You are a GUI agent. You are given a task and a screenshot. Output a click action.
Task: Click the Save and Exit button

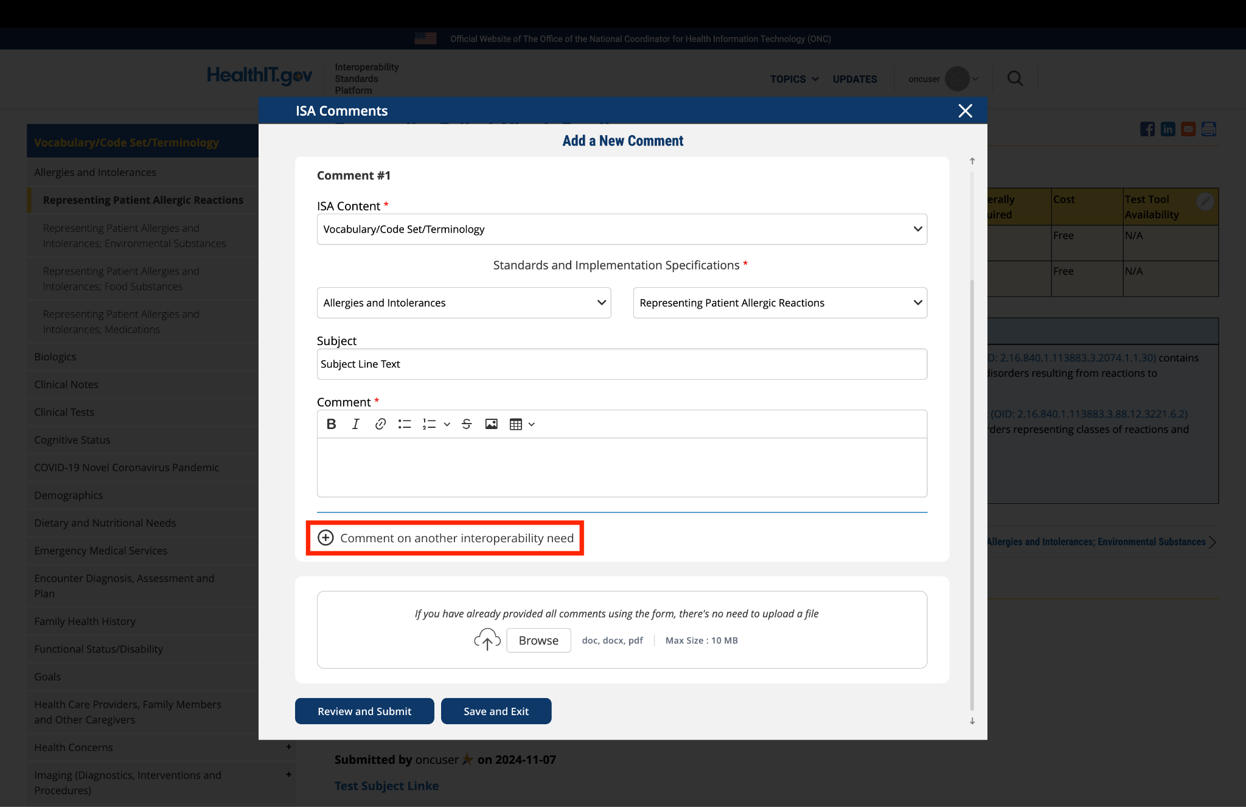coord(496,711)
